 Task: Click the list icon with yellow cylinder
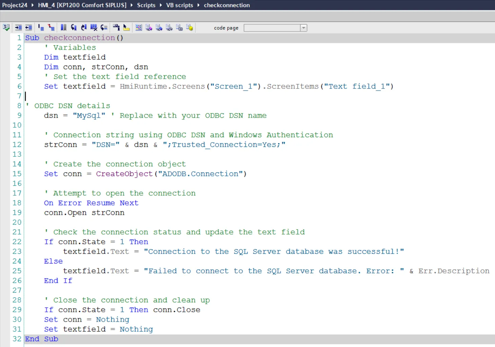click(189, 28)
